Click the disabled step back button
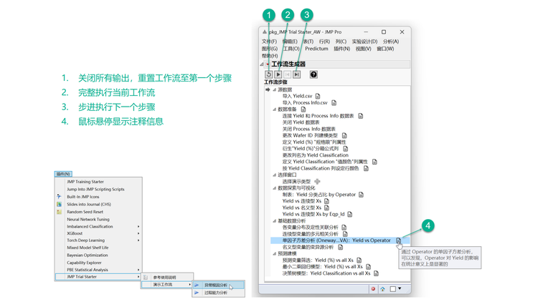 pos(288,74)
